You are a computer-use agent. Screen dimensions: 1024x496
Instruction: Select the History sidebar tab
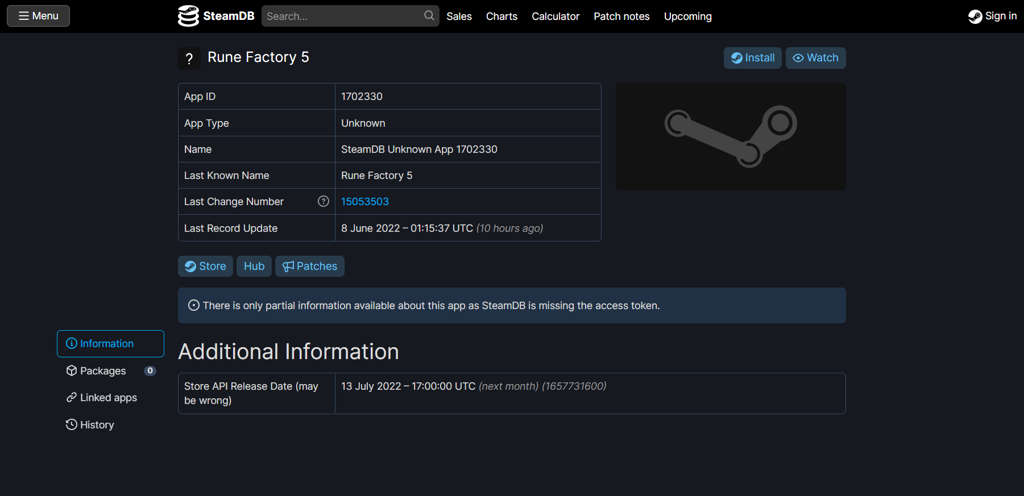[110, 425]
